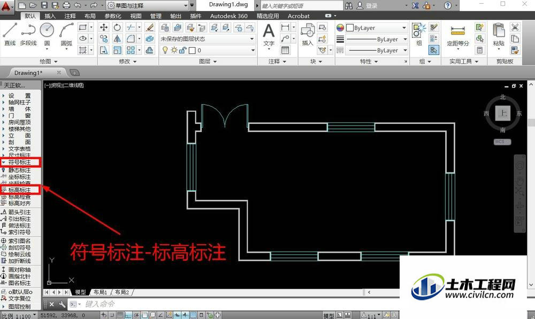This screenshot has width=535, height=319.
Task: Click the Table icon in annotation panel
Action: click(285, 50)
